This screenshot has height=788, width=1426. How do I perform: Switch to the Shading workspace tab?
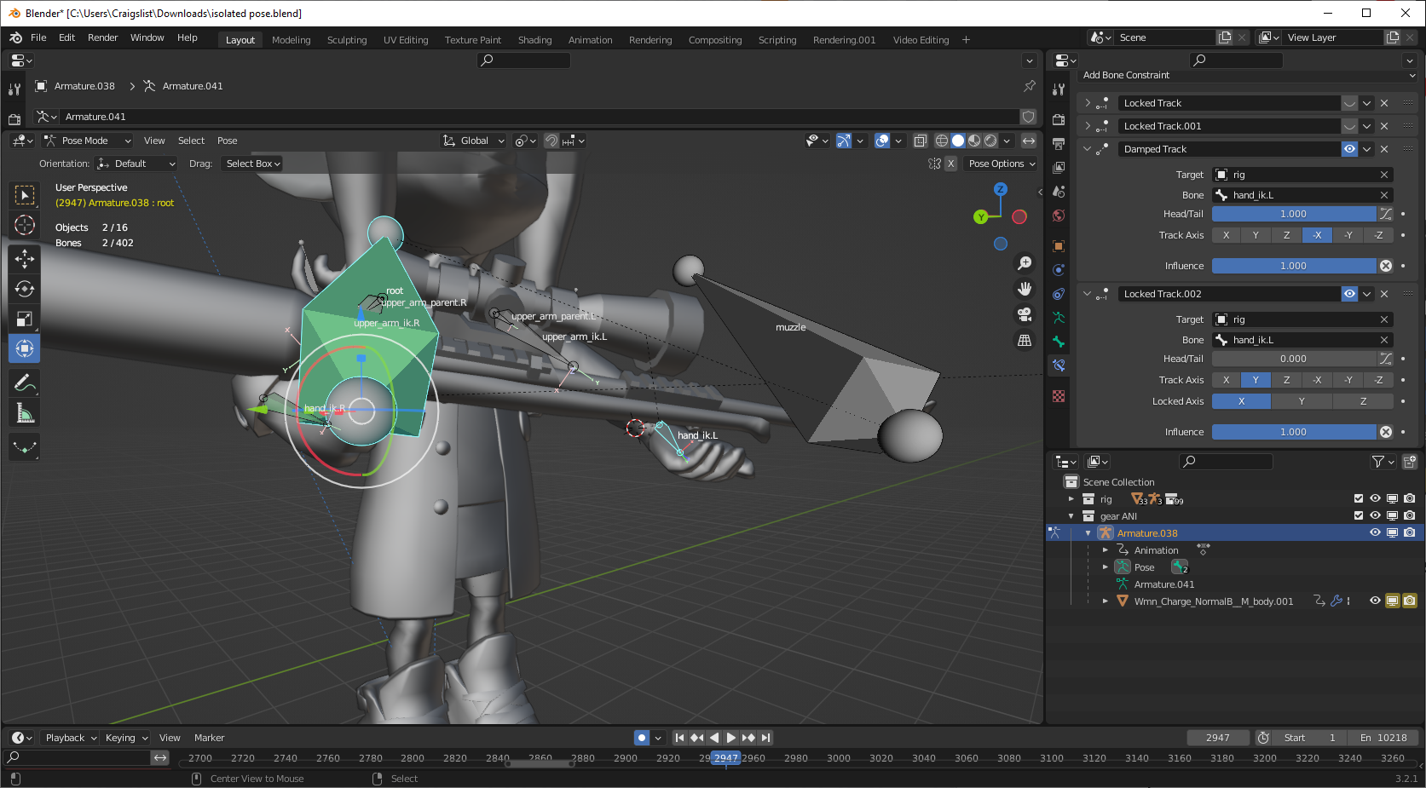click(534, 40)
